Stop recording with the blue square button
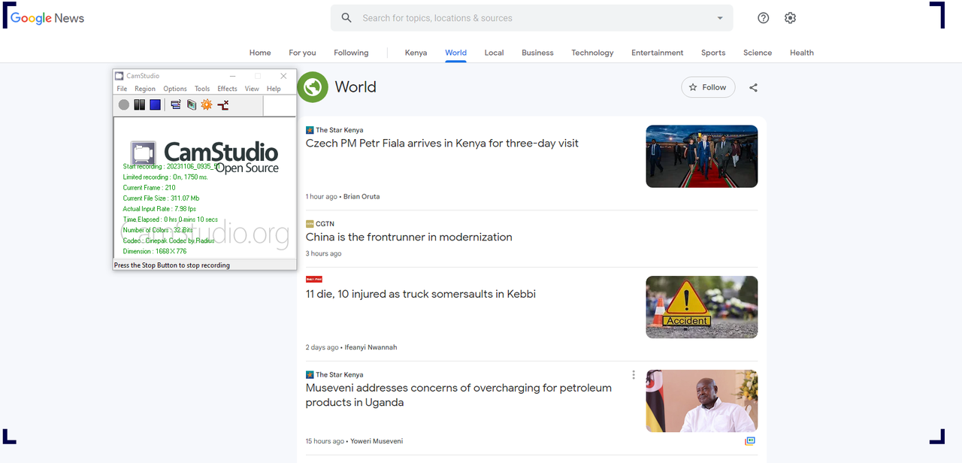The width and height of the screenshot is (962, 463). pos(155,105)
